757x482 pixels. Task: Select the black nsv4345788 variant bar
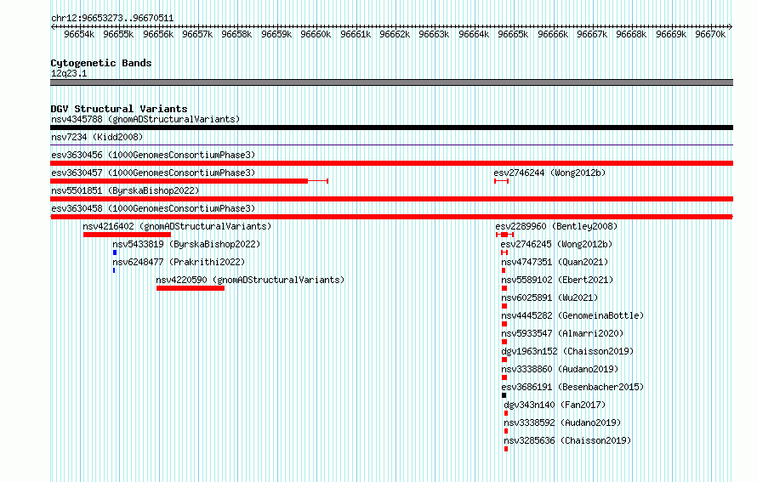click(x=391, y=128)
